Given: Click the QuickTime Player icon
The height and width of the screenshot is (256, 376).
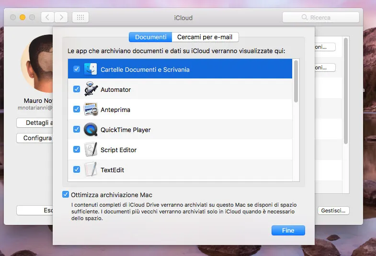Looking at the screenshot, I should pos(91,129).
